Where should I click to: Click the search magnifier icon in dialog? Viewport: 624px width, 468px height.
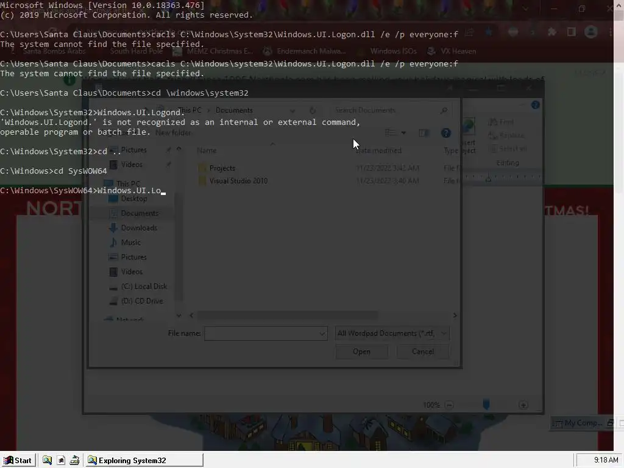(x=444, y=110)
